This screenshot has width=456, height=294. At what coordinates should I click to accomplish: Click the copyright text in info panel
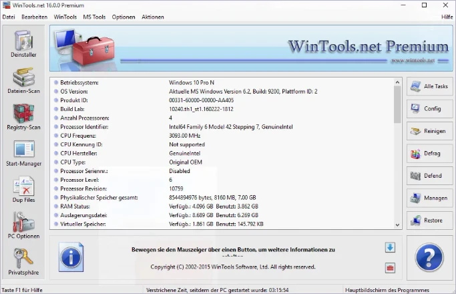pos(233,267)
